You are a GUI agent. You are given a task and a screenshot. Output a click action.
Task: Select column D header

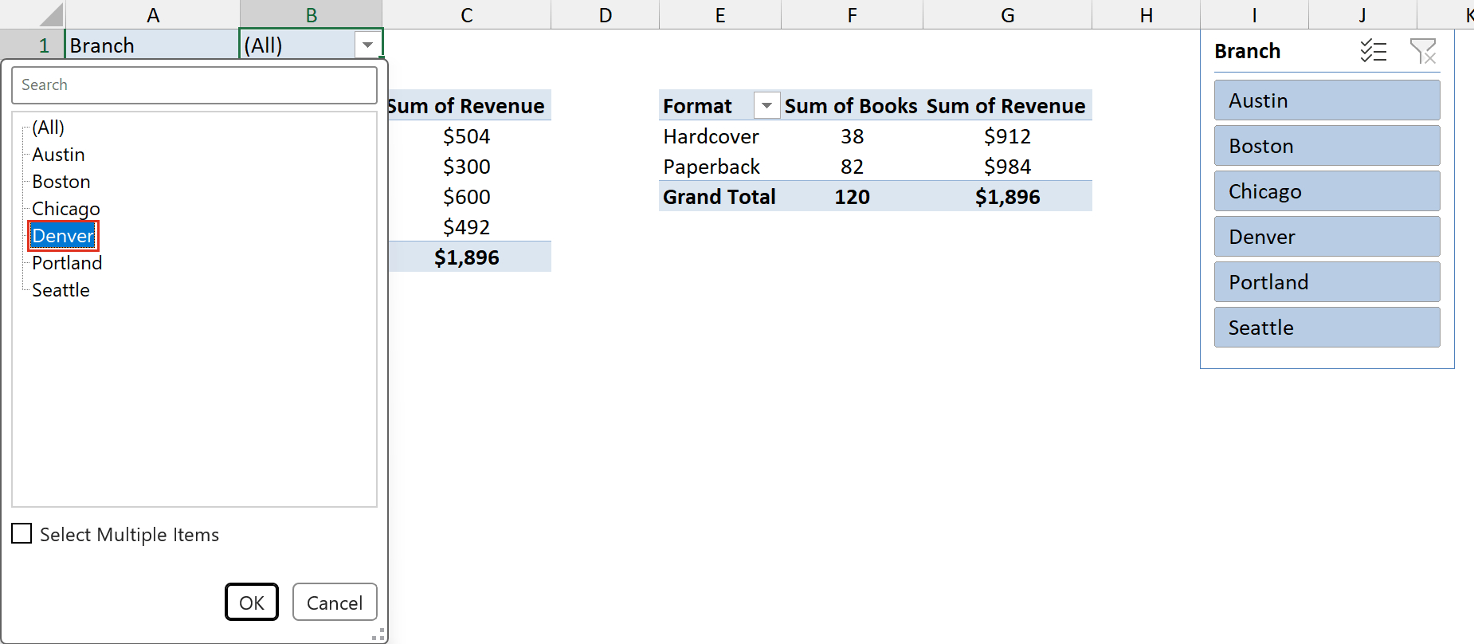point(606,14)
